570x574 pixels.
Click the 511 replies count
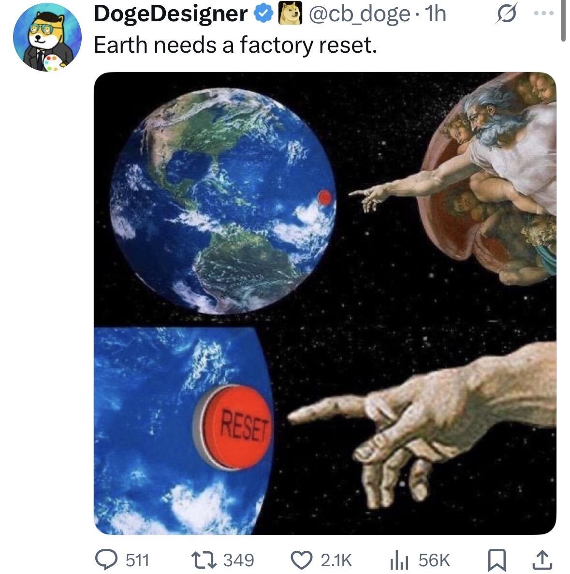[137, 560]
